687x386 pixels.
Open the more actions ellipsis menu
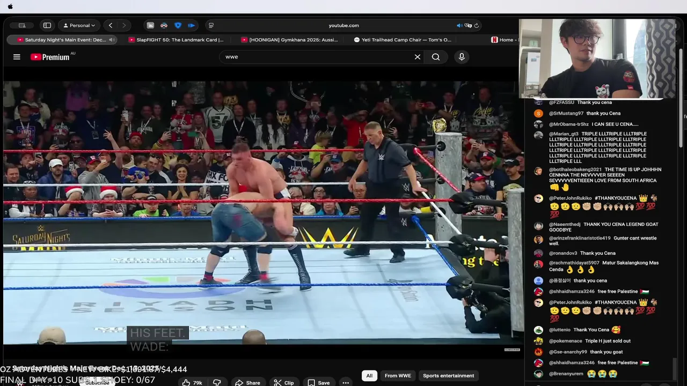coord(346,383)
